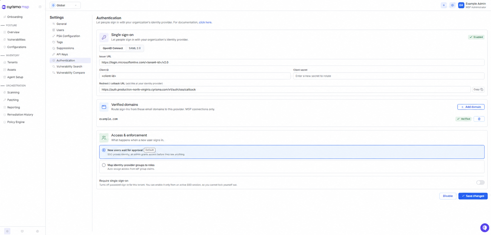Select 'New users wait for approval' option
The height and width of the screenshot is (235, 491).
pyautogui.click(x=292, y=152)
